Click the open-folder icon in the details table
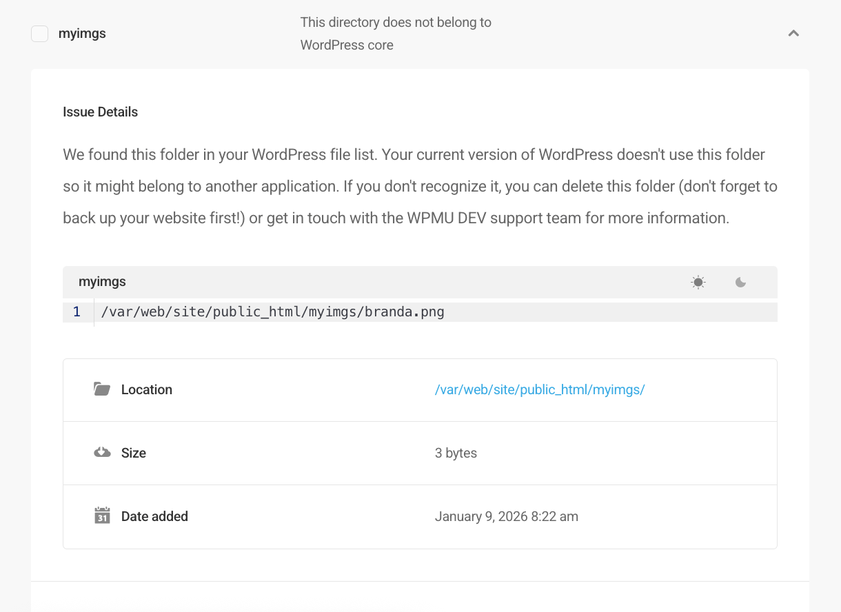This screenshot has height=612, width=841. (101, 388)
